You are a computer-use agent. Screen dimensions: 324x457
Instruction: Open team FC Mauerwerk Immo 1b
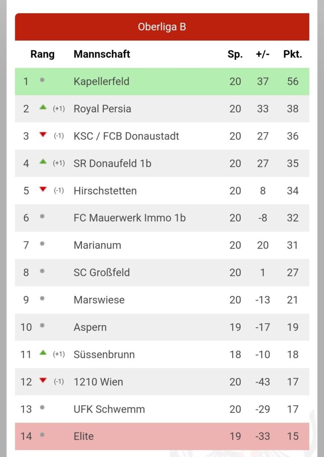[x=130, y=218]
